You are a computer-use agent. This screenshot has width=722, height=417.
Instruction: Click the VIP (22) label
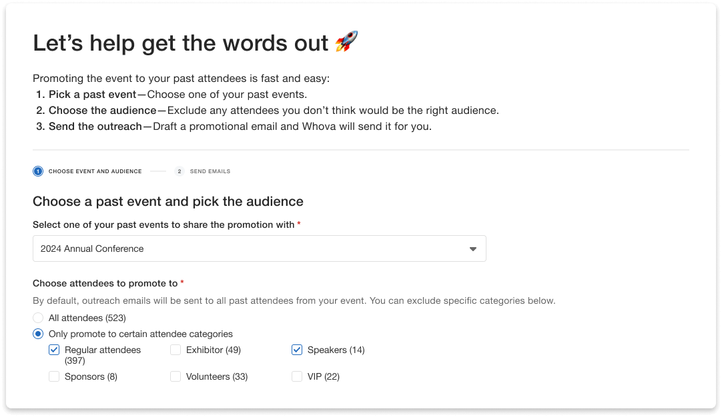pos(324,376)
